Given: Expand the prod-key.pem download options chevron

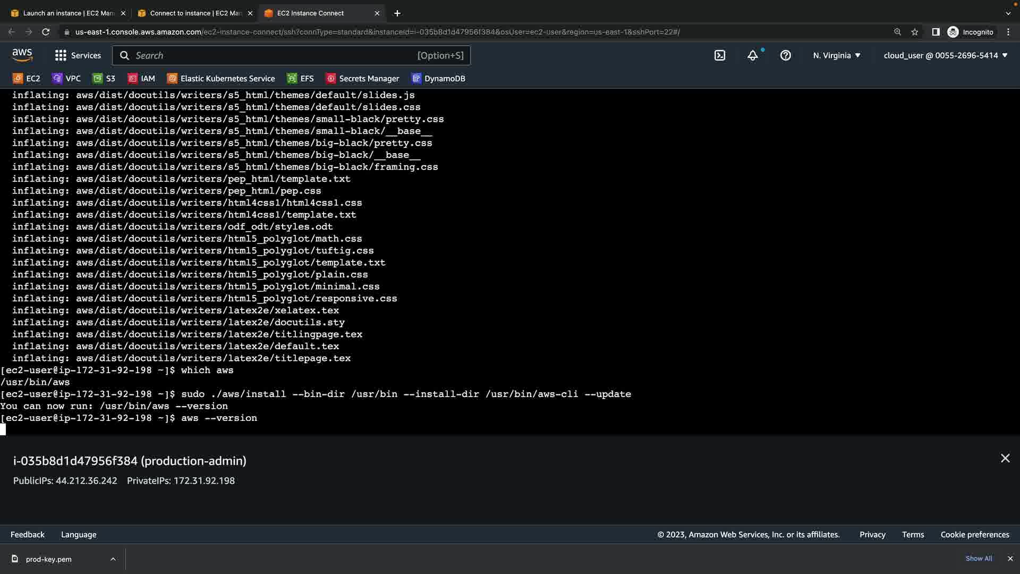Looking at the screenshot, I should 113,559.
